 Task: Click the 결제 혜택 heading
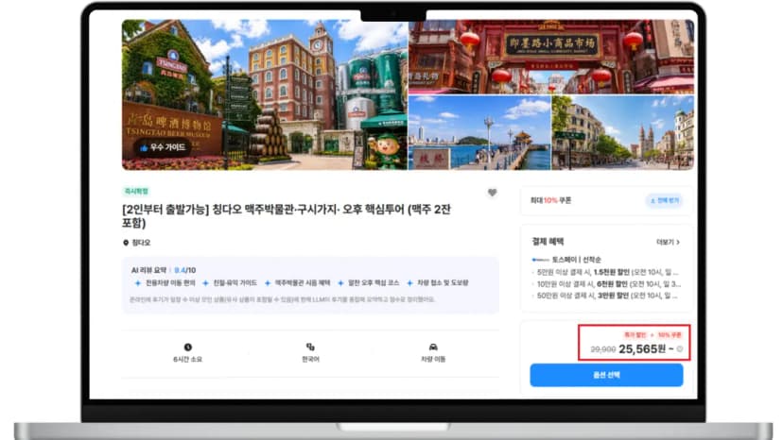548,242
